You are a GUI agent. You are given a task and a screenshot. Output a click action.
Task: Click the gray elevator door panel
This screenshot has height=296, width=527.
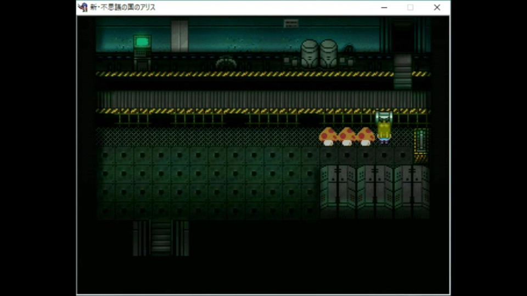(180, 36)
